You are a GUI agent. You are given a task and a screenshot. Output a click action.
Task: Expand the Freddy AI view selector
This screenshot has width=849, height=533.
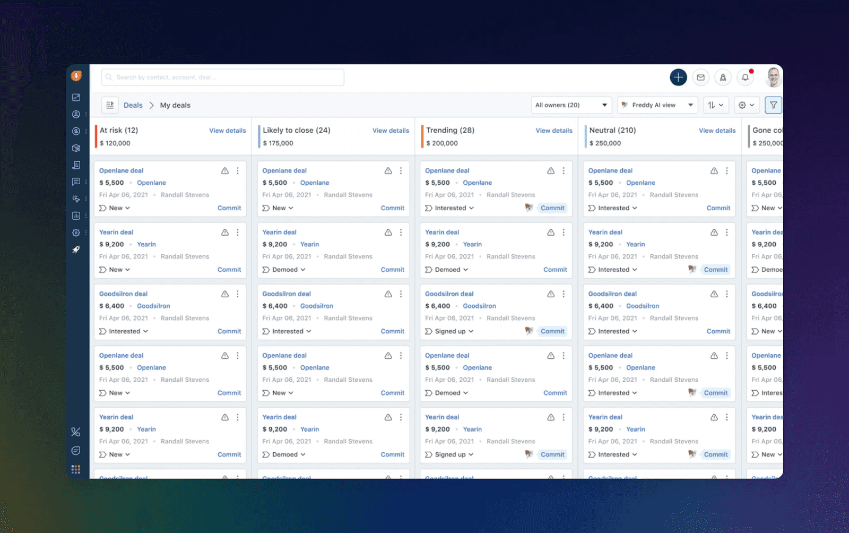(x=657, y=105)
